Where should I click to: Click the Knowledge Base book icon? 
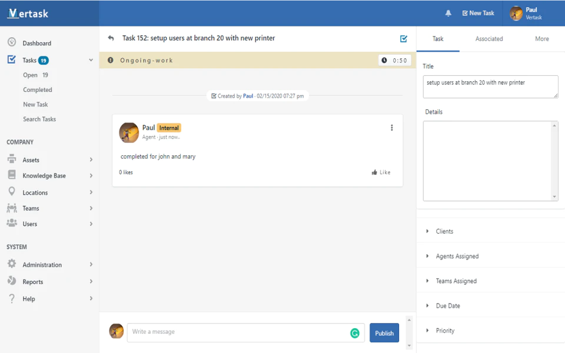coord(12,175)
